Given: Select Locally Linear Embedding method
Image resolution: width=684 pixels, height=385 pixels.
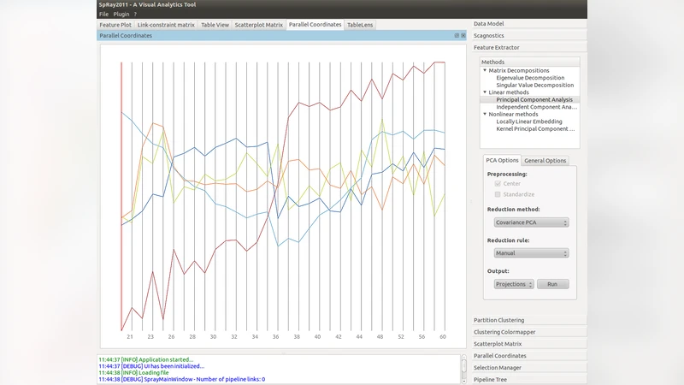Looking at the screenshot, I should [x=529, y=121].
